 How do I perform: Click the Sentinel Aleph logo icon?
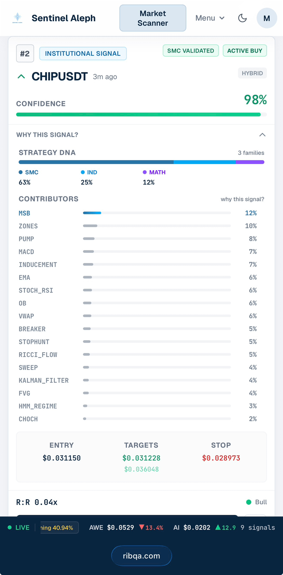pyautogui.click(x=17, y=18)
